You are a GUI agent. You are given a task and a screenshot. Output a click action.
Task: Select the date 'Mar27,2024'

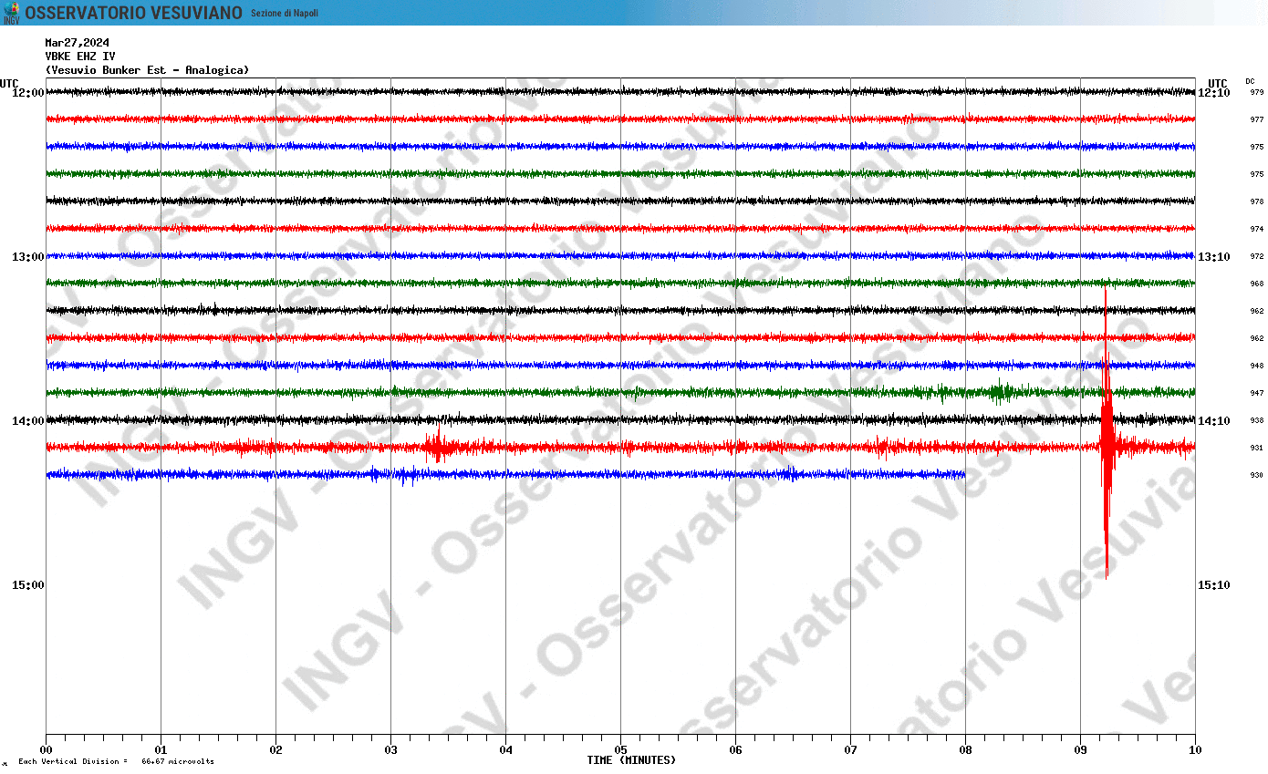coord(78,42)
